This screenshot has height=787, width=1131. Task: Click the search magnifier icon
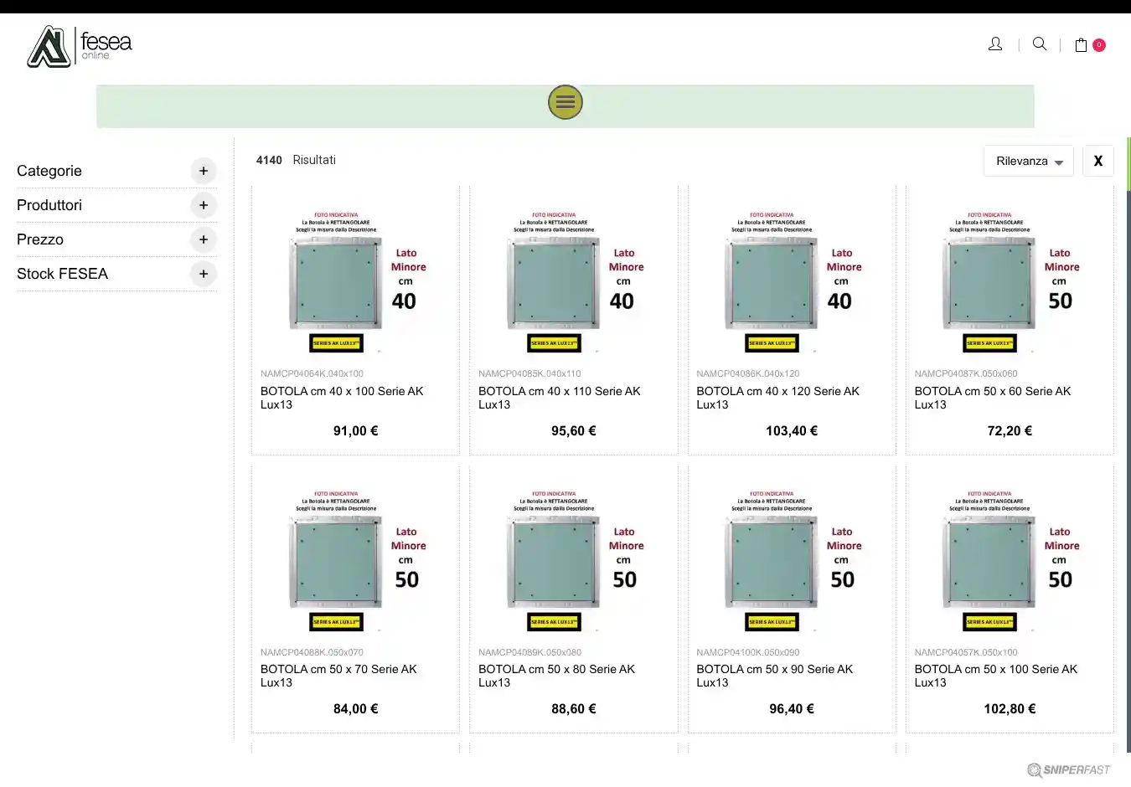pyautogui.click(x=1040, y=44)
